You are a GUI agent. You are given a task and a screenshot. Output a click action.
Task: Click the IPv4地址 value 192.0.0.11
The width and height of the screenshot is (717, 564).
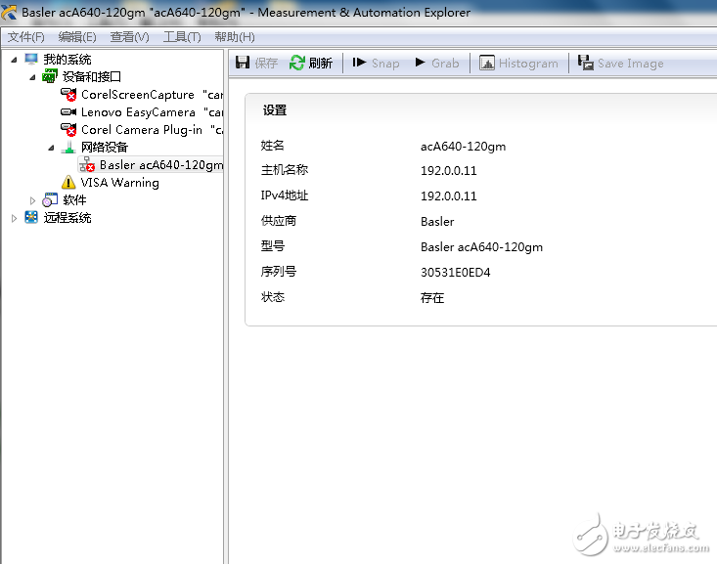449,196
